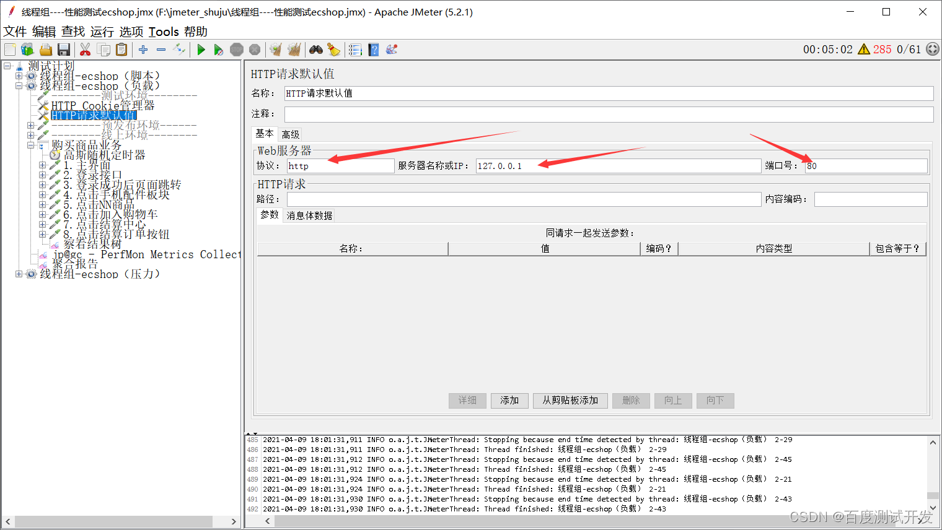Click the 服务器名称或IP field
942x530 pixels.
618,166
